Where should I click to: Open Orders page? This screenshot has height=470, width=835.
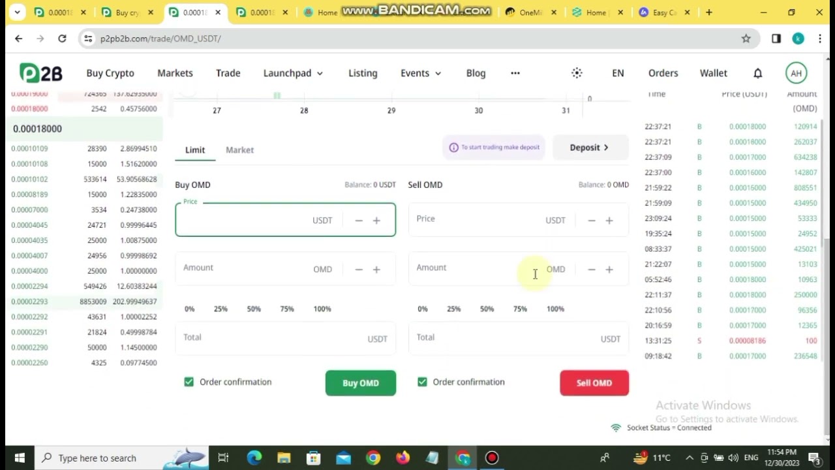click(x=663, y=73)
